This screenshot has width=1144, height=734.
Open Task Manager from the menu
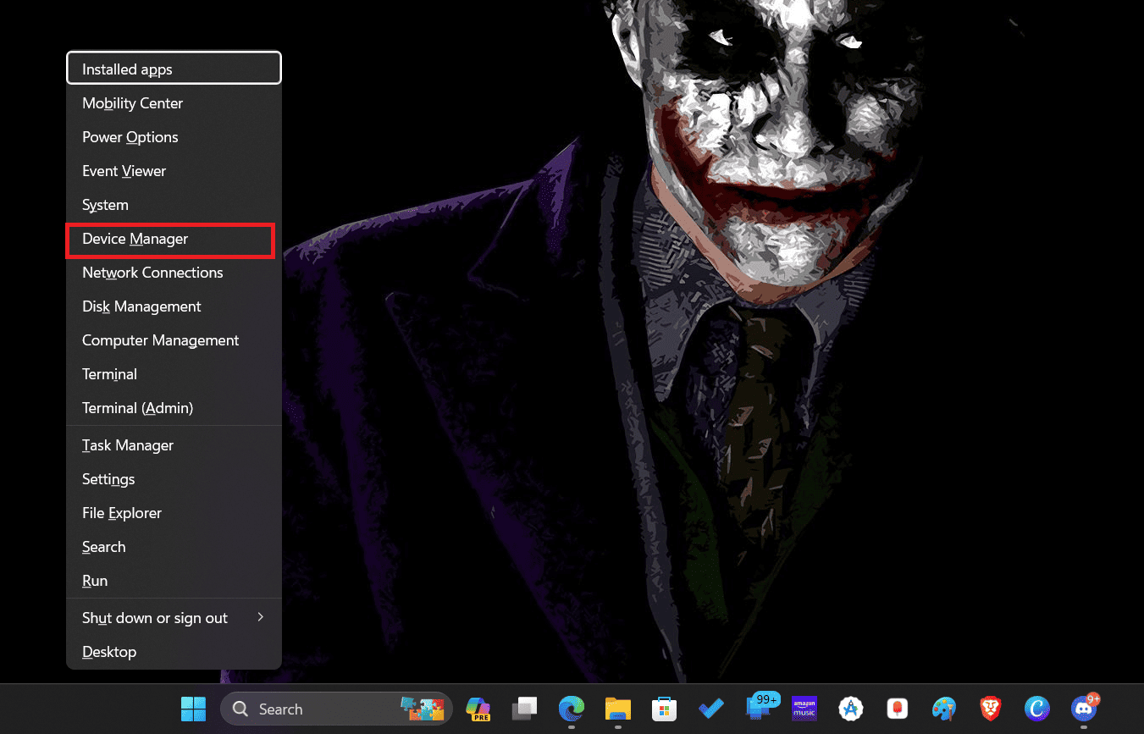coord(128,445)
